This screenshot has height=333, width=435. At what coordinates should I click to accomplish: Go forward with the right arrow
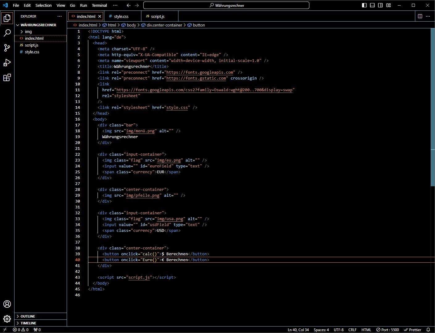tap(137, 5)
